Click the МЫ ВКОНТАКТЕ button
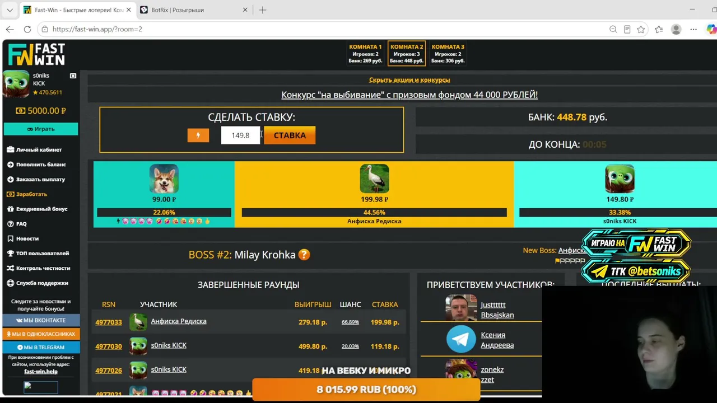Screen dimensions: 717x403 pyautogui.click(x=41, y=320)
